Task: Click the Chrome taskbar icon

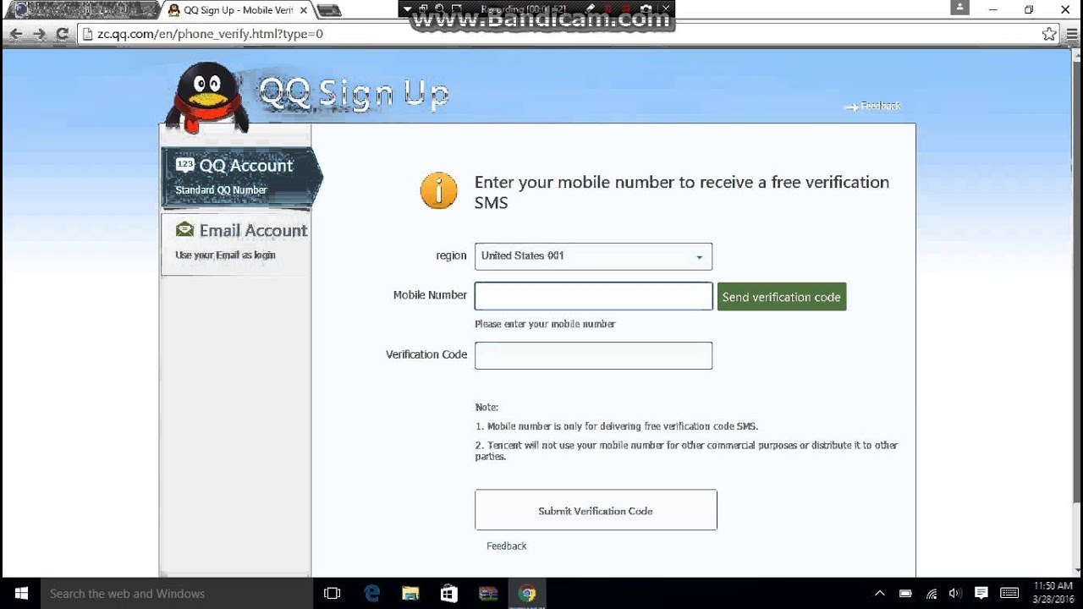Action: click(527, 593)
